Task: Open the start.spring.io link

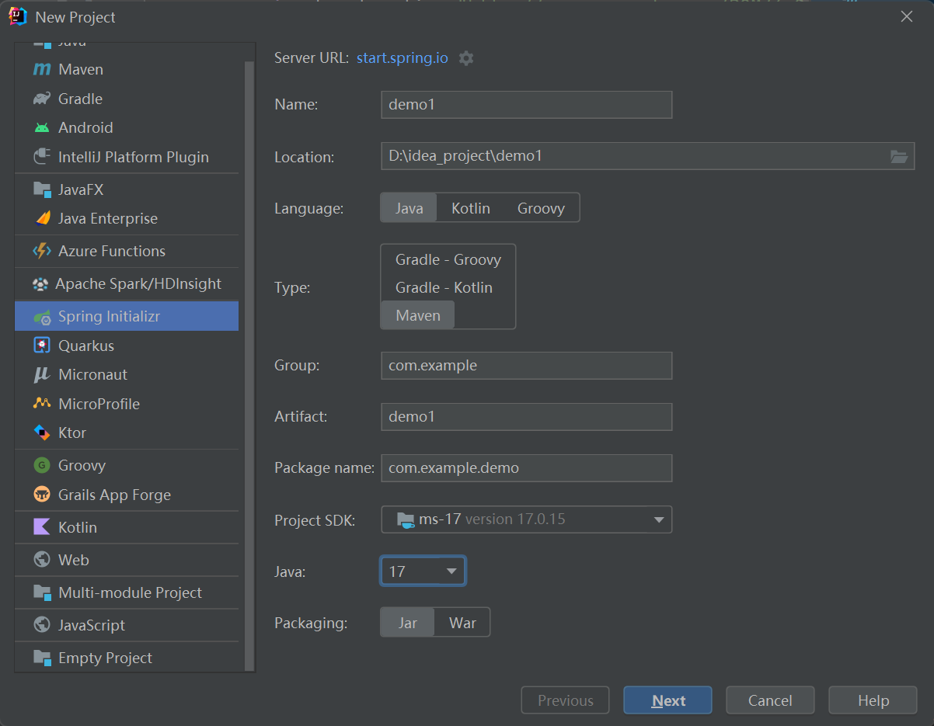Action: tap(403, 58)
